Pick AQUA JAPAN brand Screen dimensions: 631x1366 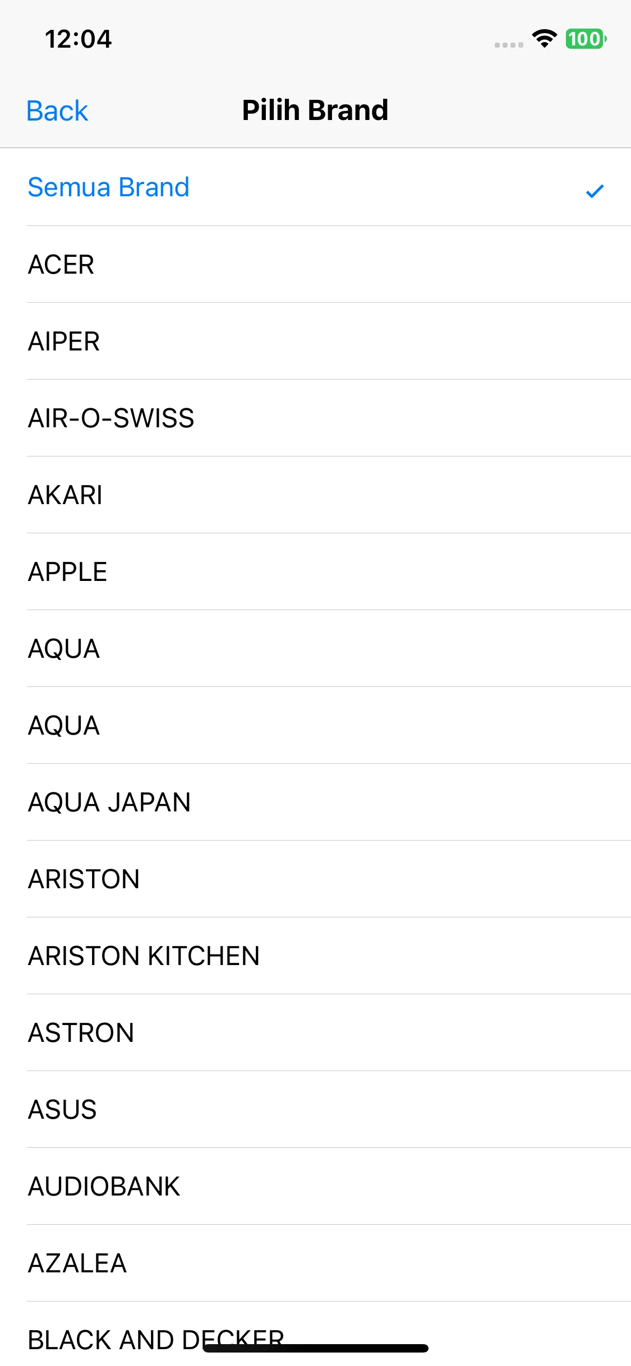[315, 802]
